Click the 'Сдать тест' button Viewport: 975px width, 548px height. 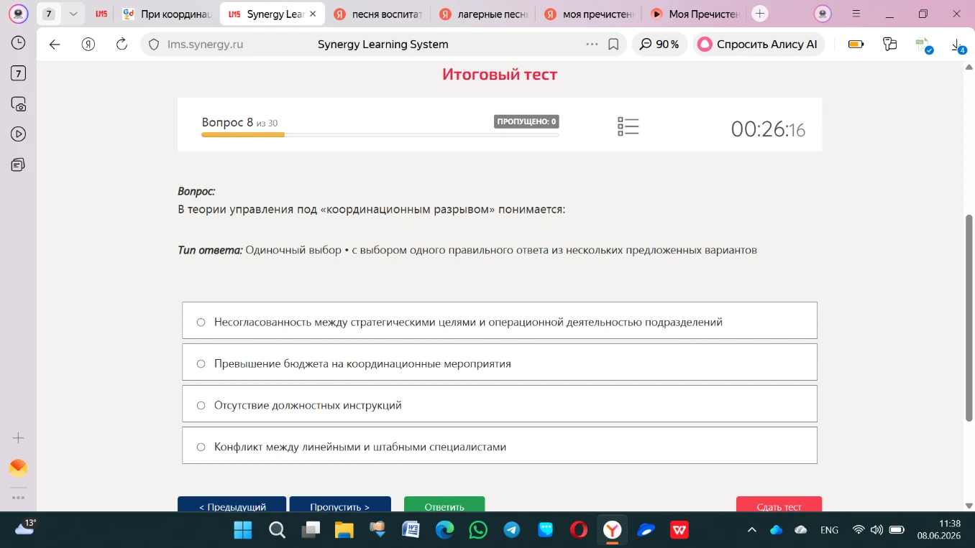(x=779, y=506)
